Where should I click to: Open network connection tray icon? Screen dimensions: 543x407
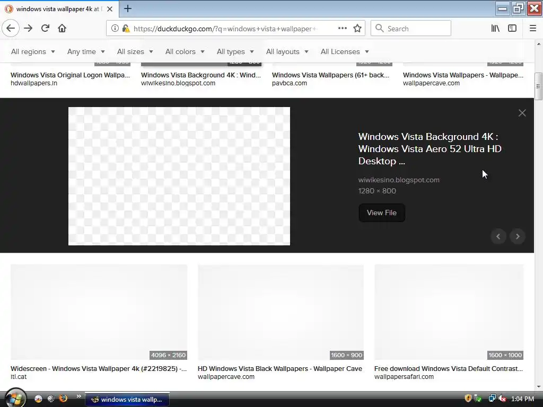point(492,399)
